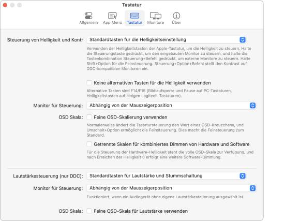The image size is (300, 221).
Task: Open brightness Monitor für Steuerung dropdown
Action: (x=171, y=106)
